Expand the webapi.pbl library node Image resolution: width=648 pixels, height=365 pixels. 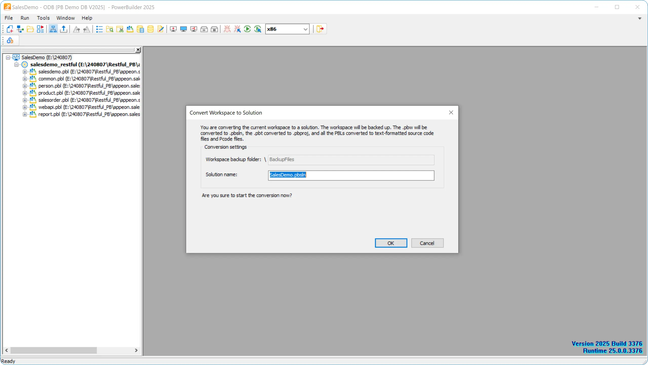pyautogui.click(x=25, y=107)
